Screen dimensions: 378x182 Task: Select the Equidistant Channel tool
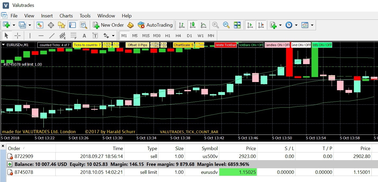click(63, 36)
